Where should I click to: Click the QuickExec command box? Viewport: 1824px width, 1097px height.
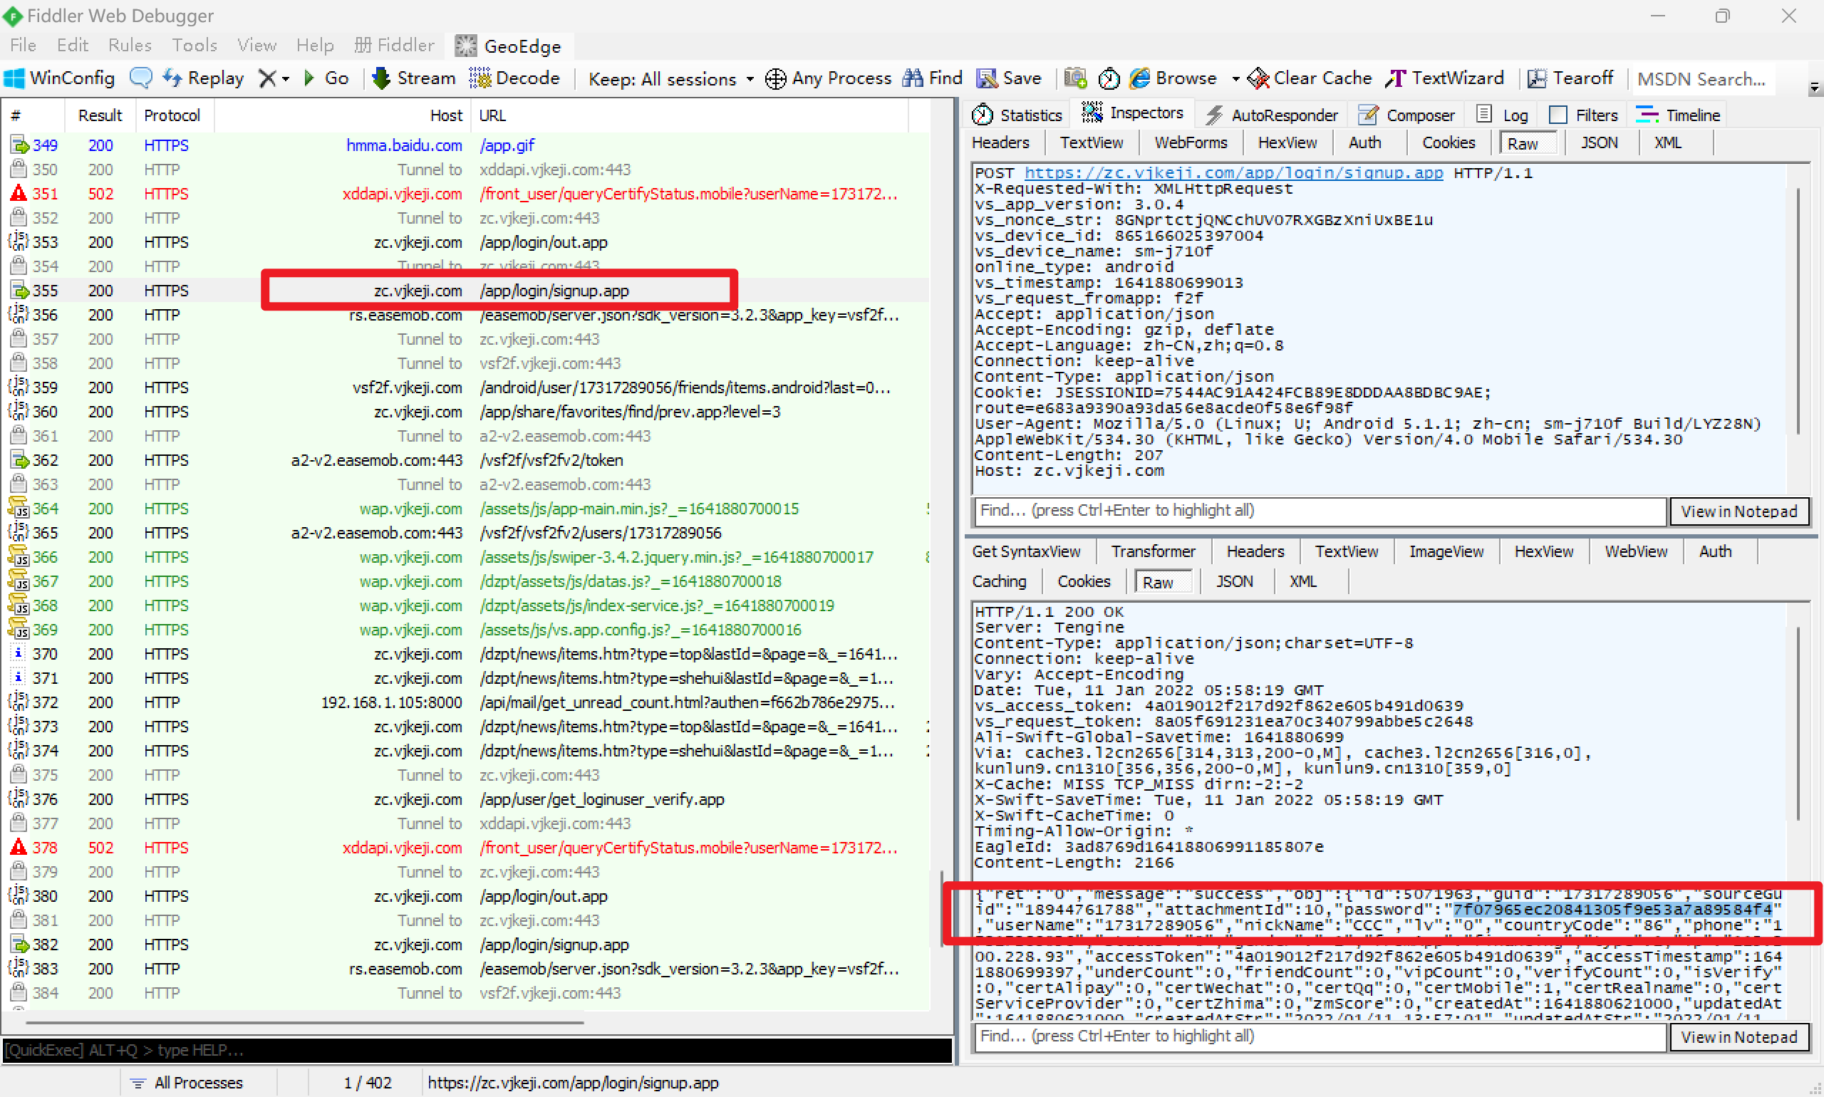(x=477, y=1050)
